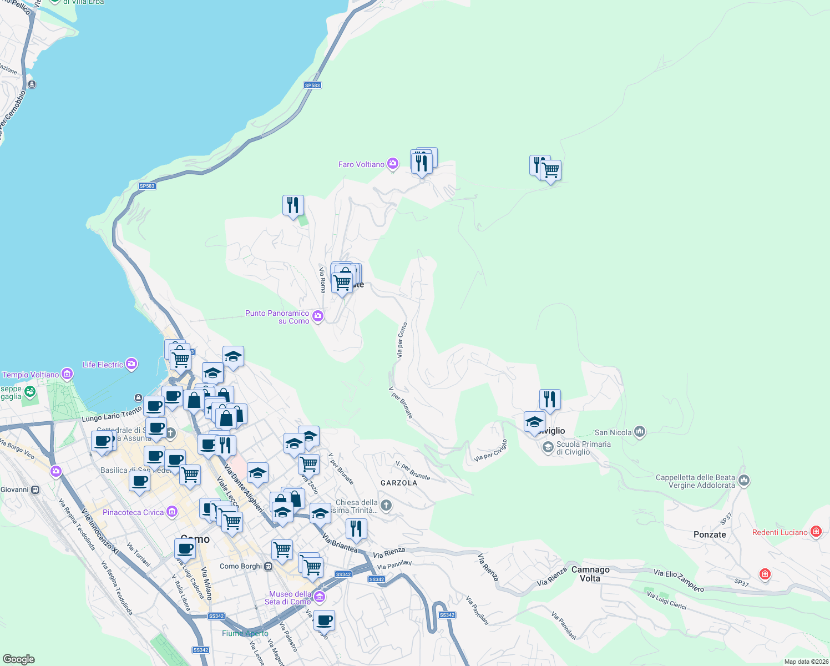This screenshot has width=830, height=666.
Task: Open the Como Borghi train station marker
Action: [268, 566]
